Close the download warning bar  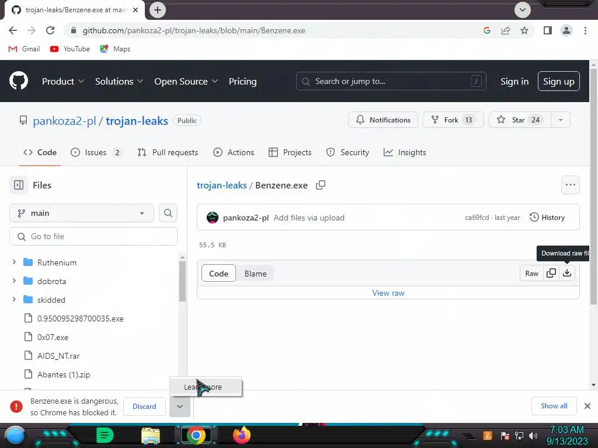click(587, 406)
